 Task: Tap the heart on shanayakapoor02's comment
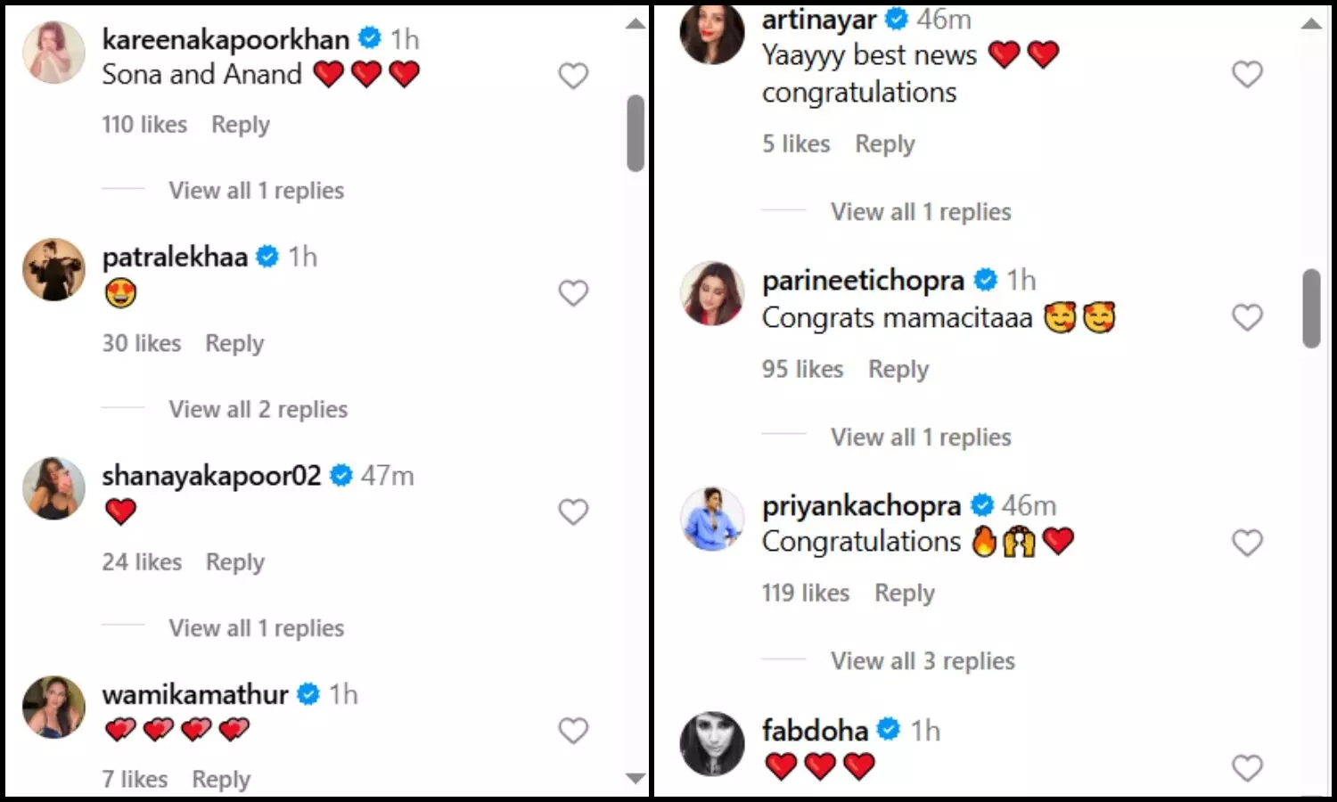coord(573,511)
